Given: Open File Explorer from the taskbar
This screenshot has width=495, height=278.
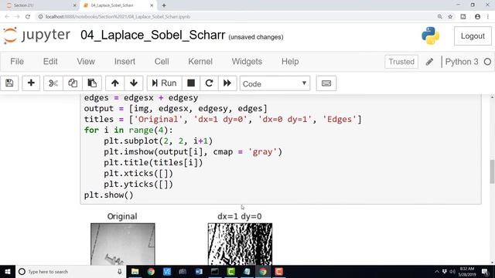Looking at the screenshot, I should coord(135,271).
